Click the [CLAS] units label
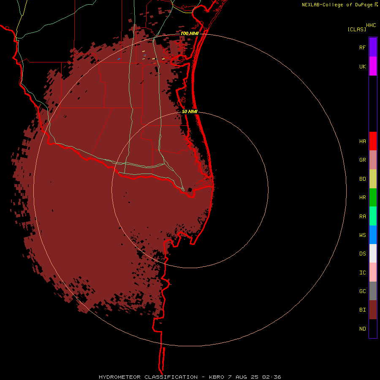 357,29
